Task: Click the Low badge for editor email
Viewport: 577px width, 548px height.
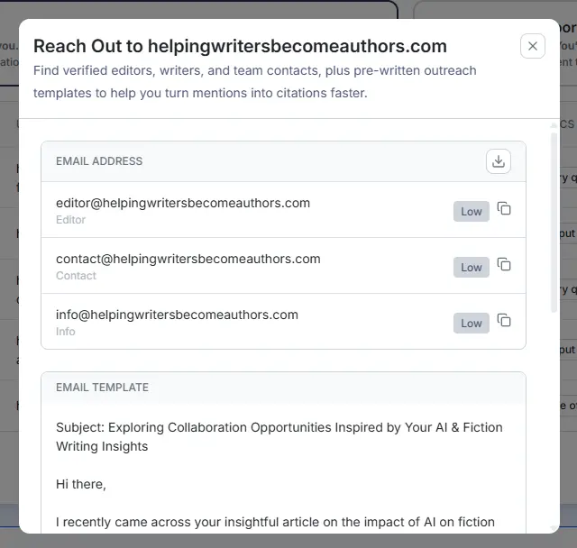Action: coord(471,212)
